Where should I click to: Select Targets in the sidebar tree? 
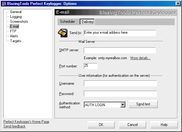coord(16,41)
